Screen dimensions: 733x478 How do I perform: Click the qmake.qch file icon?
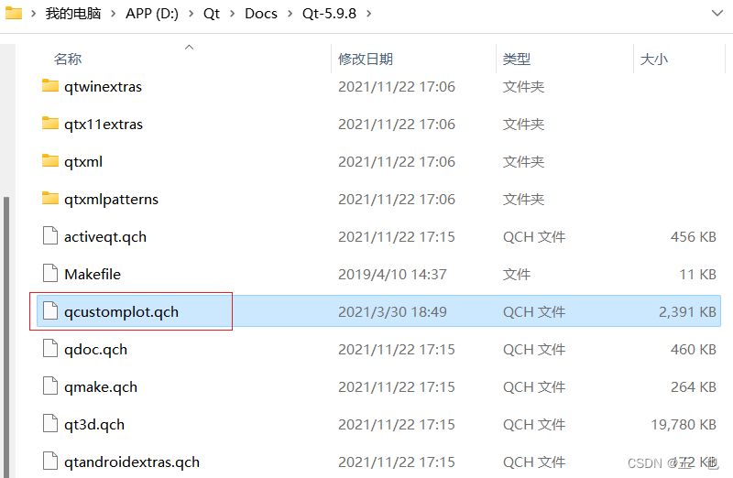point(50,386)
